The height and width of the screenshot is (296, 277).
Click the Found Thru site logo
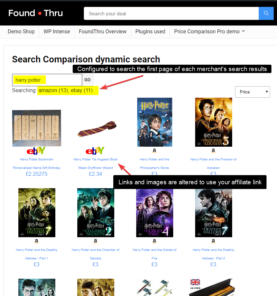[x=36, y=13]
